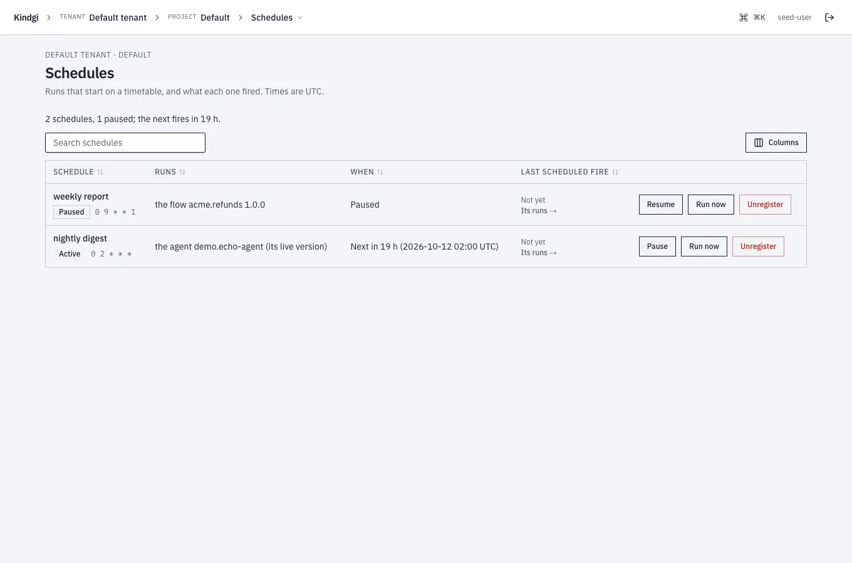
Task: Click the weekly report schedule name
Action: point(81,196)
